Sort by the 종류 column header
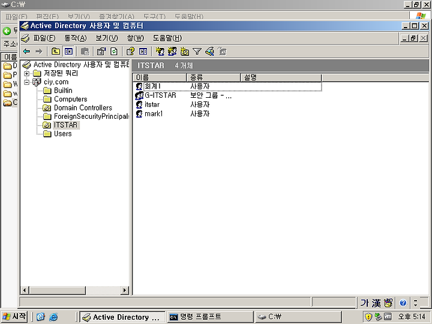The height and width of the screenshot is (324, 432). click(214, 77)
